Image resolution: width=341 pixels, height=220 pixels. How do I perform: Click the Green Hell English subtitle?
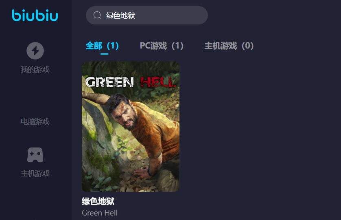click(x=100, y=213)
